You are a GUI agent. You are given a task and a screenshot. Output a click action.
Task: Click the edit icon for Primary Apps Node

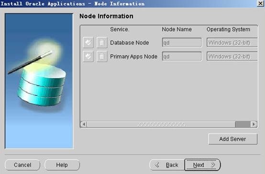(88, 56)
